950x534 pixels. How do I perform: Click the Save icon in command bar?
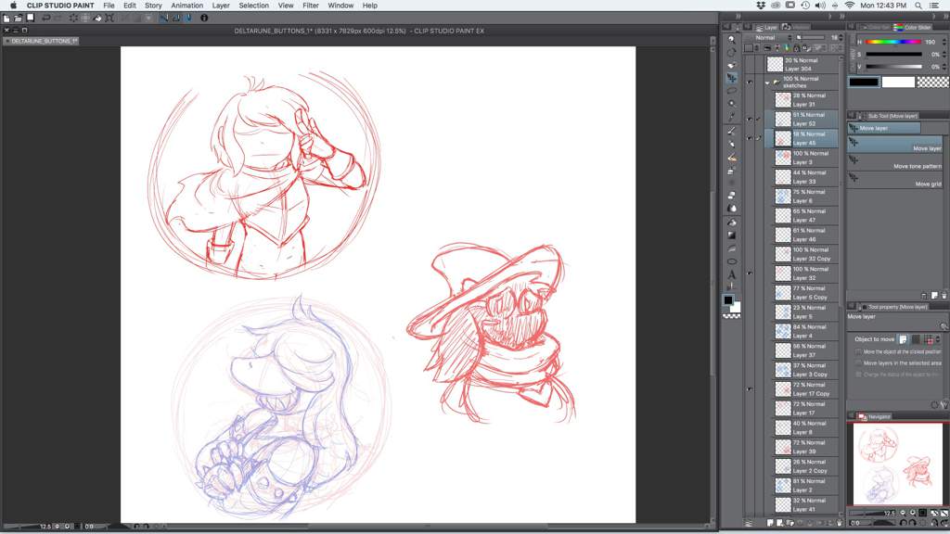click(30, 19)
